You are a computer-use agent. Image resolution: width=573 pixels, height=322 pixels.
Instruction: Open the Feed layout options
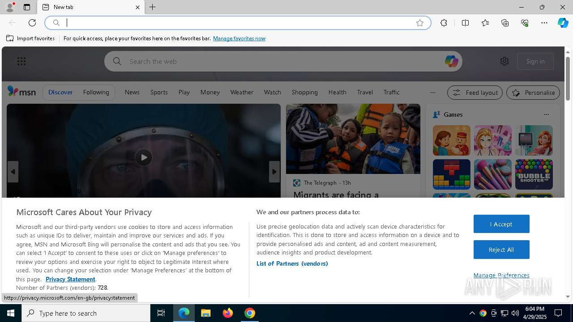[x=475, y=93]
